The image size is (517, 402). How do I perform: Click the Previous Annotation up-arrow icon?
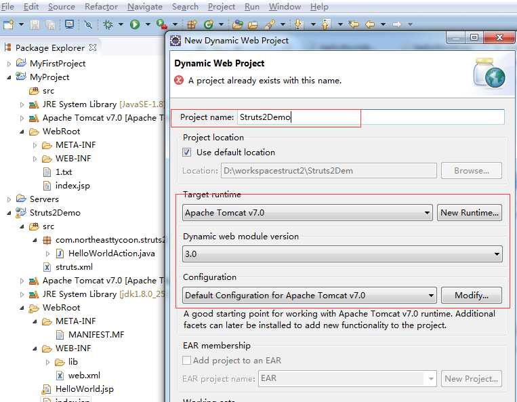[326, 24]
